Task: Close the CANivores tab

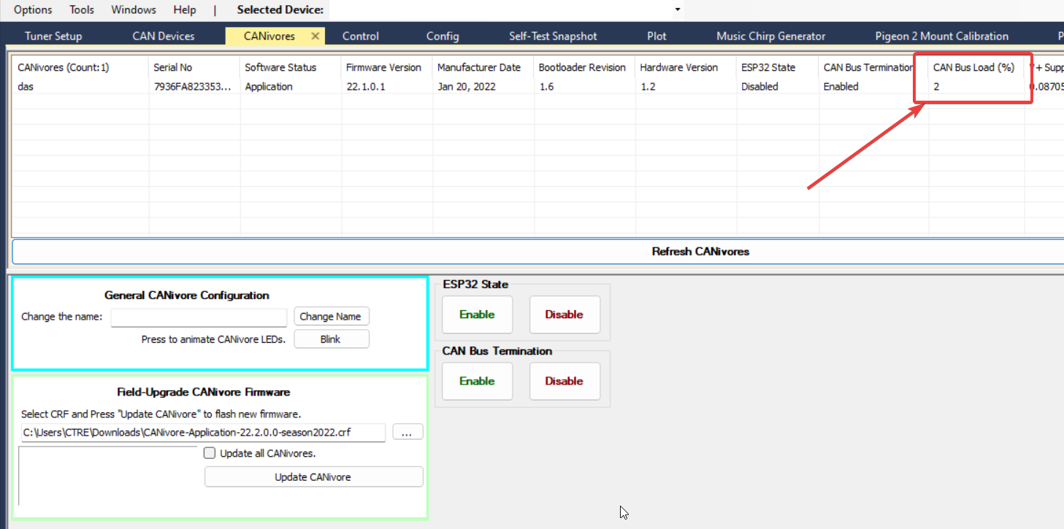Action: [x=315, y=36]
